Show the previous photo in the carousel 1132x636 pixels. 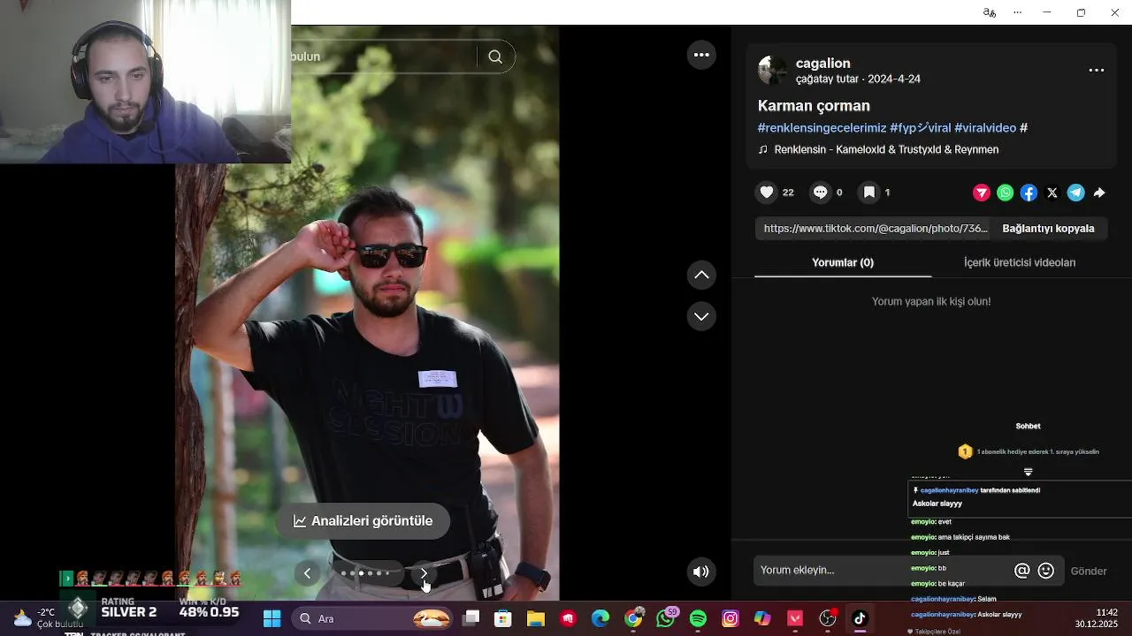307,573
